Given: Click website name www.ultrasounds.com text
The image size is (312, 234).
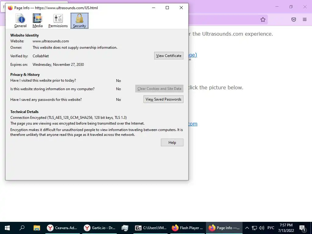Looking at the screenshot, I should click(x=51, y=41).
